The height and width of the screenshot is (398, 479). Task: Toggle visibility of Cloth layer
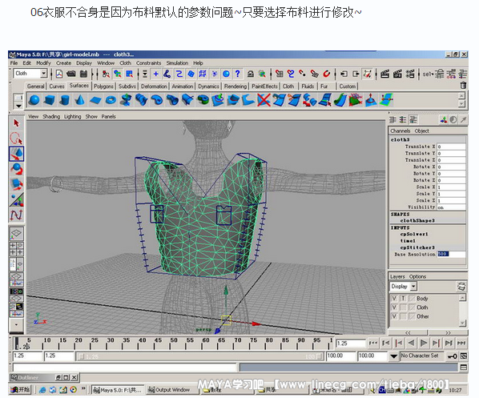(394, 308)
